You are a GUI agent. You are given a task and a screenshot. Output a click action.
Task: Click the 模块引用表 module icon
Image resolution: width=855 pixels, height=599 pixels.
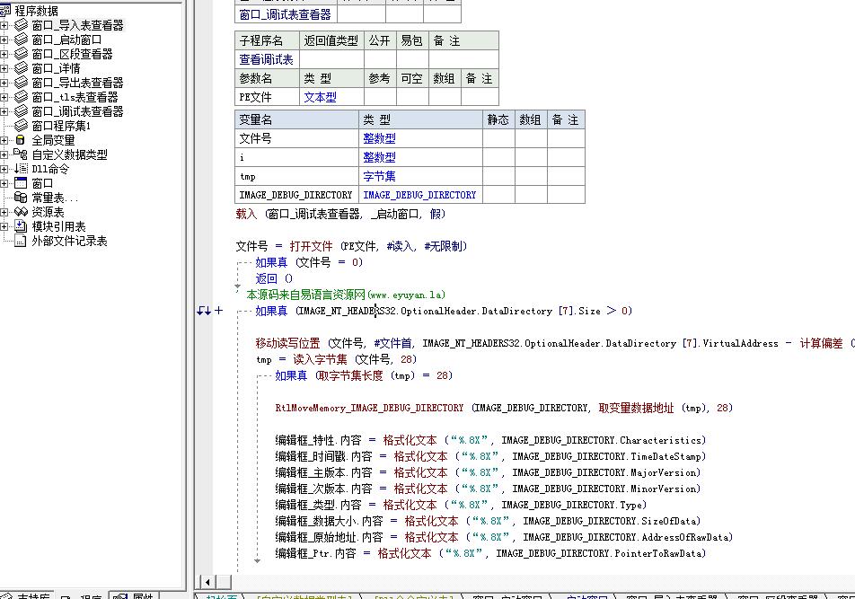20,226
